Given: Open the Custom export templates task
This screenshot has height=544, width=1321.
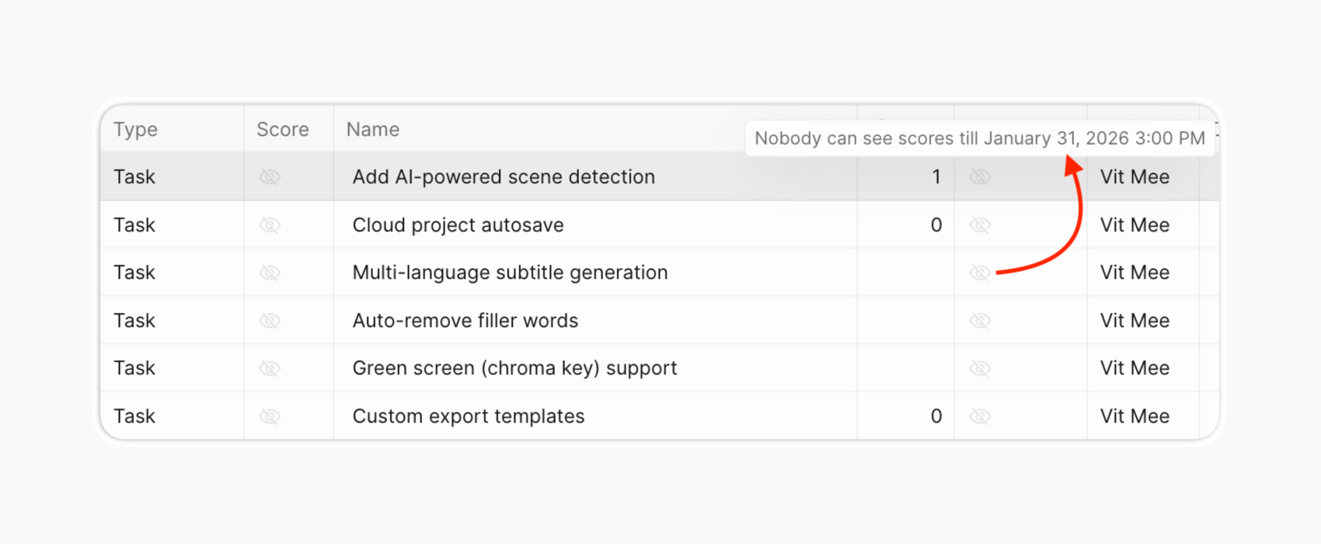Looking at the screenshot, I should [x=469, y=417].
